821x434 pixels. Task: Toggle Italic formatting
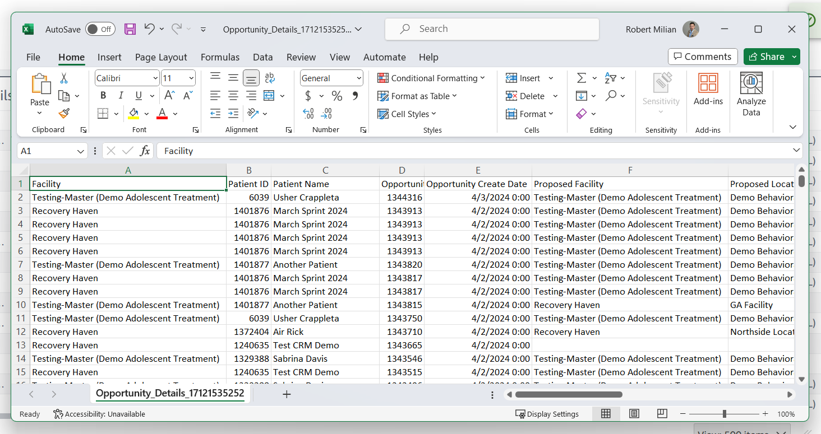pos(121,96)
